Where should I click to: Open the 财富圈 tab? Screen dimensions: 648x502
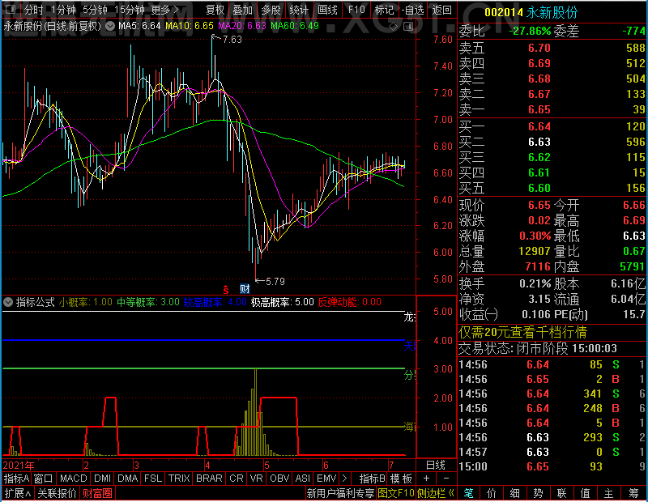point(97,493)
